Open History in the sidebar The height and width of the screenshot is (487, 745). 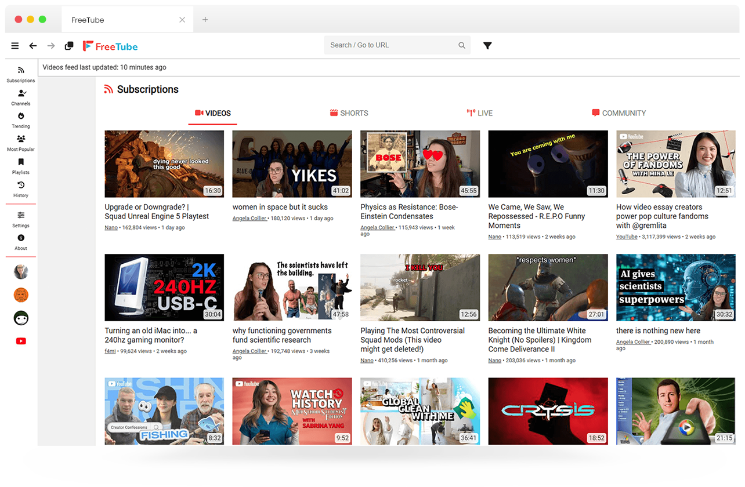pos(21,189)
